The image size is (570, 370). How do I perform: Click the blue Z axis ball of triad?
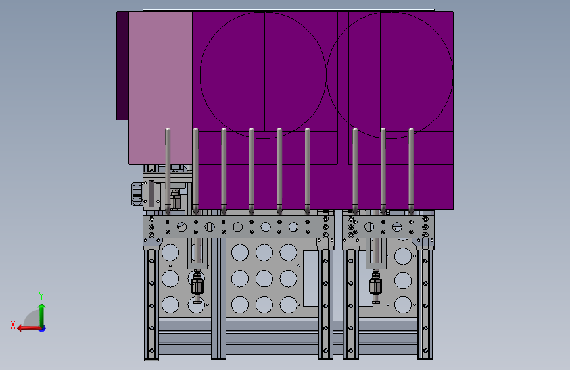pos(43,329)
